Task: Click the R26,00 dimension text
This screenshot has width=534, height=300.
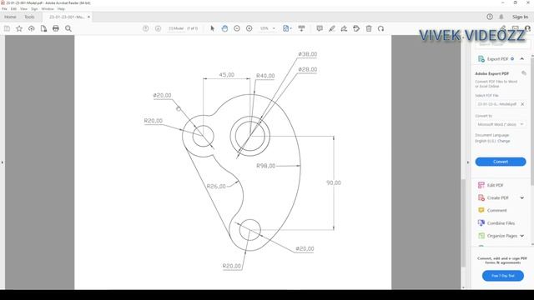Action: 216,186
